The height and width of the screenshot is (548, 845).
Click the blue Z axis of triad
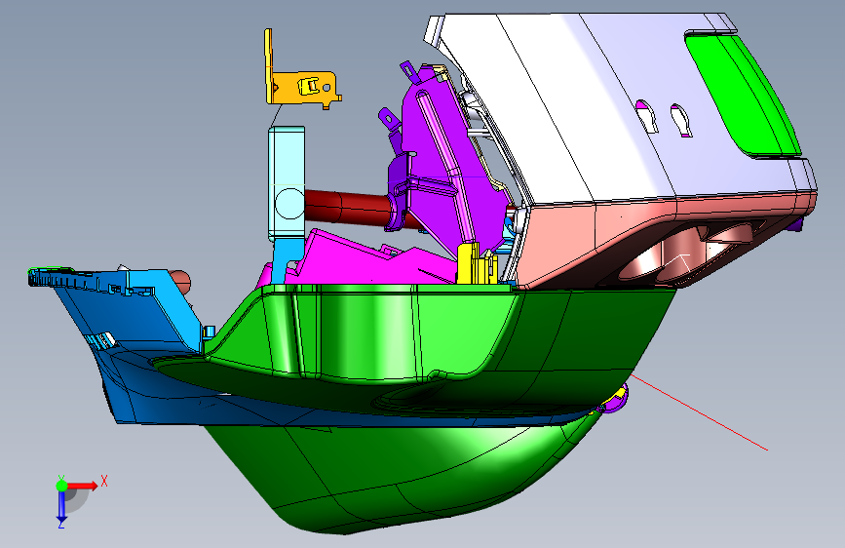[61, 505]
